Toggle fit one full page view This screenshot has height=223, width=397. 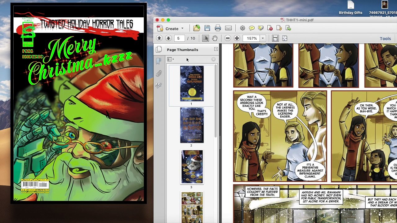[x=285, y=38]
